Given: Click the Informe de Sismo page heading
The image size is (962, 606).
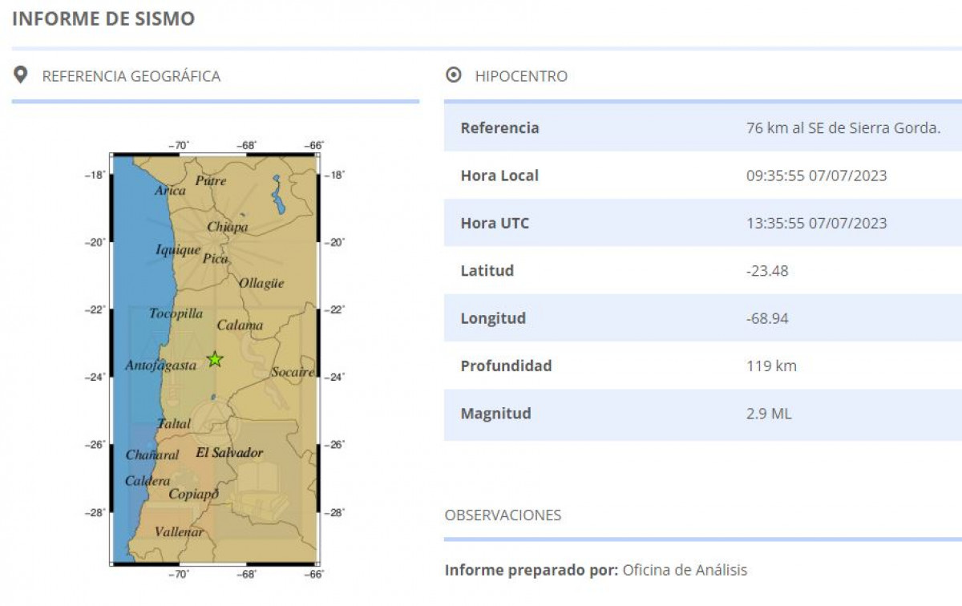Looking at the screenshot, I should [x=103, y=19].
